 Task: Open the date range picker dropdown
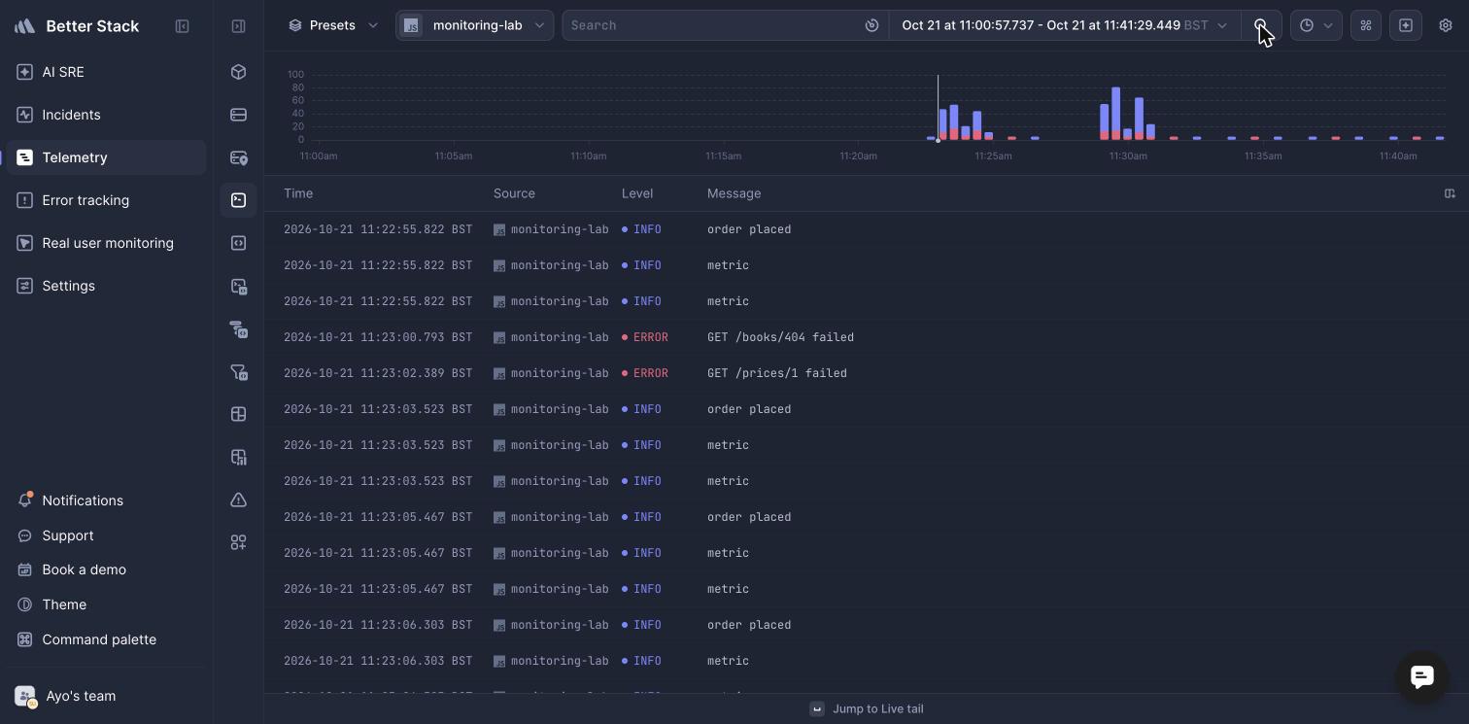pos(1065,25)
